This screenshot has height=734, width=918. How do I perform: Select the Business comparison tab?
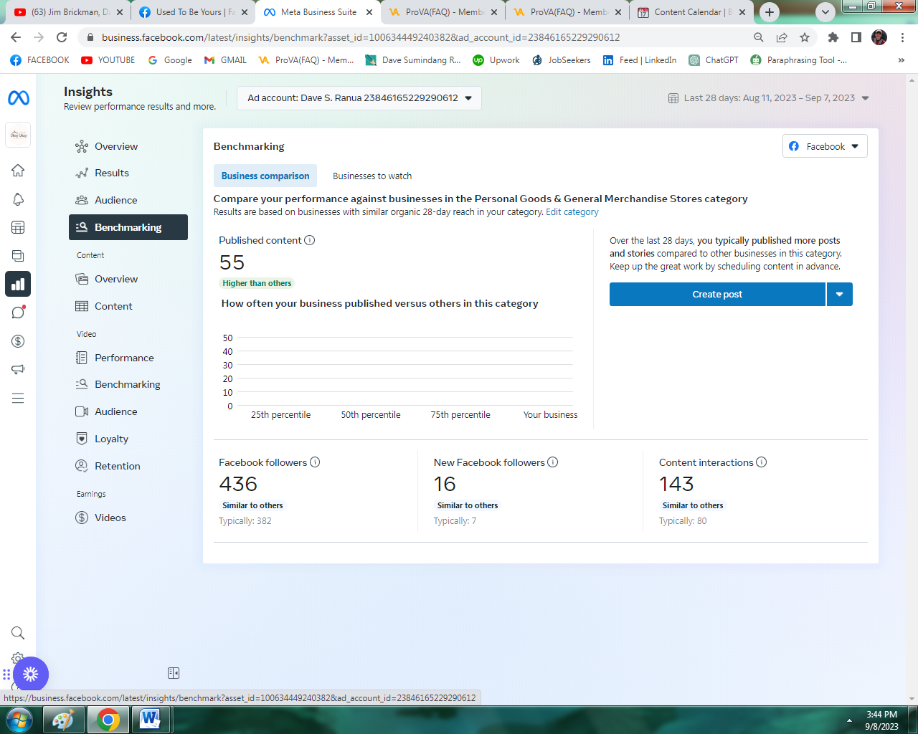pos(265,176)
